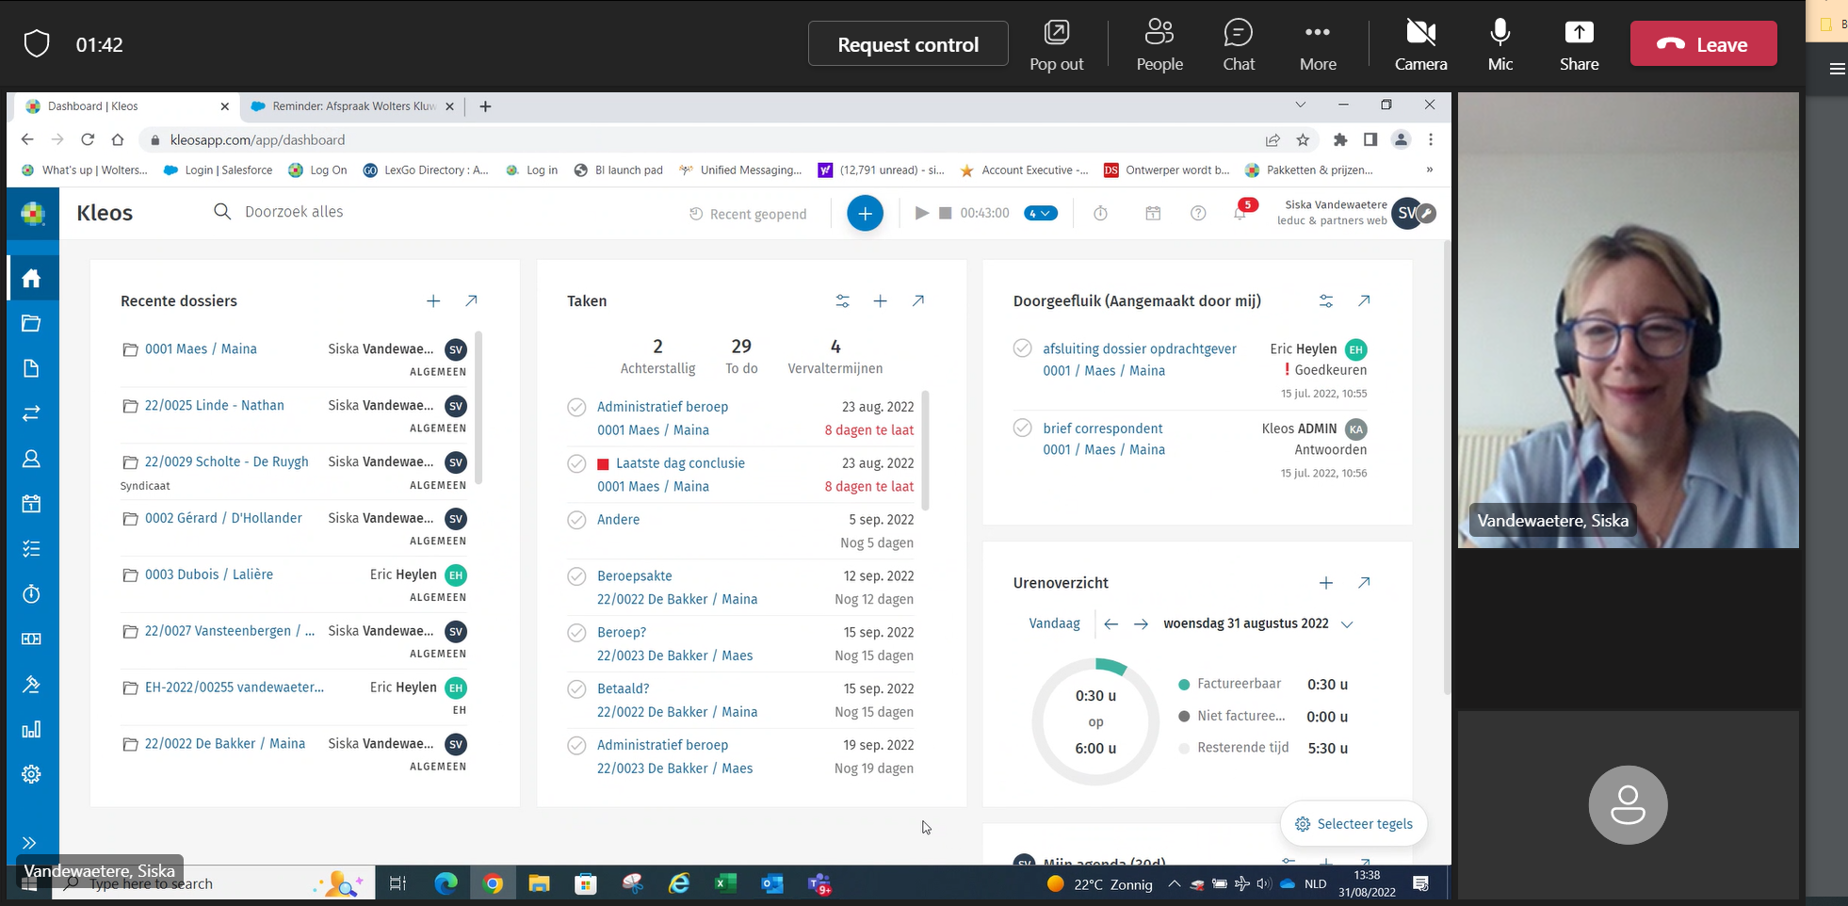Click the blue plus create button

click(x=864, y=214)
